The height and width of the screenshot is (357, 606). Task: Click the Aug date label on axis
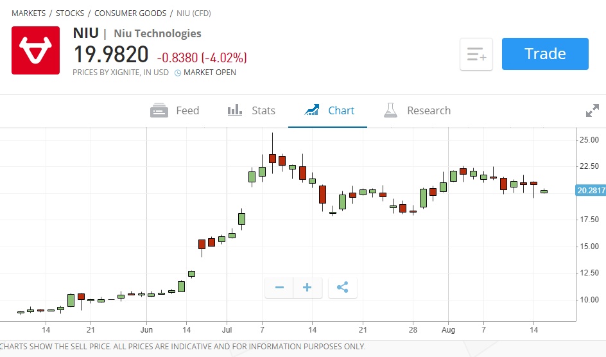tap(447, 330)
